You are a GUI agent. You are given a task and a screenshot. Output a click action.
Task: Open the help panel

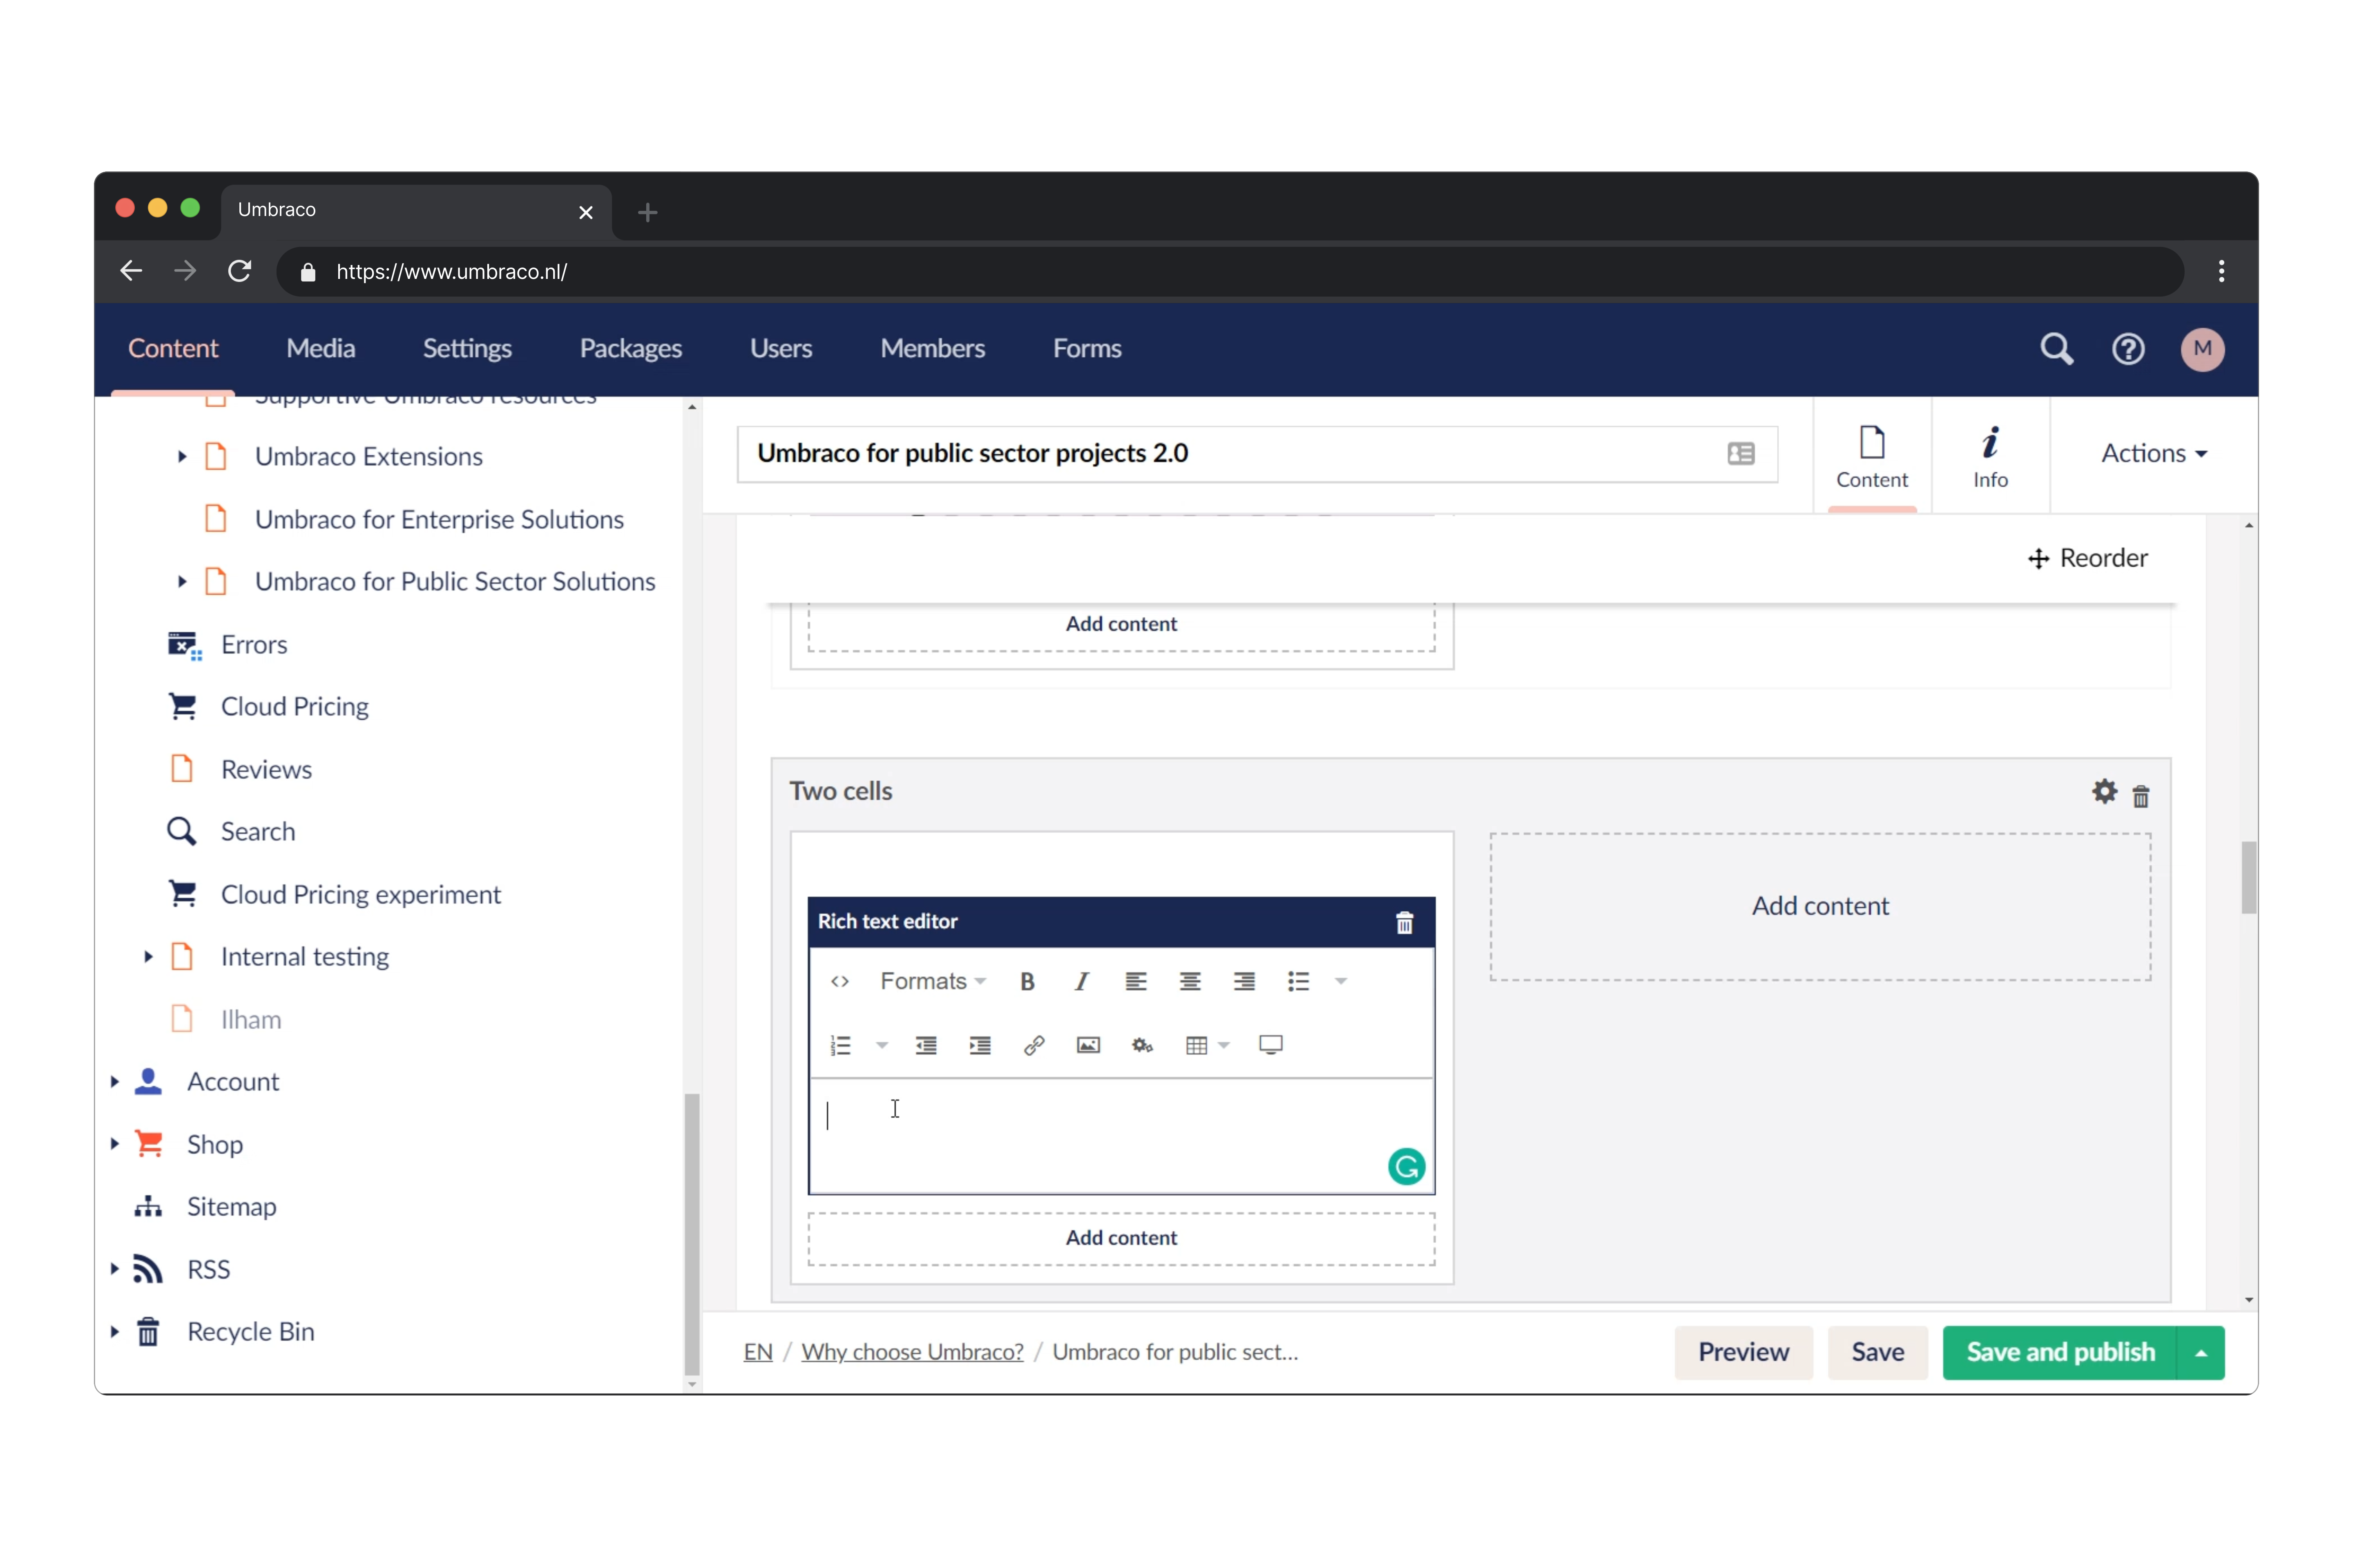pyautogui.click(x=2127, y=349)
